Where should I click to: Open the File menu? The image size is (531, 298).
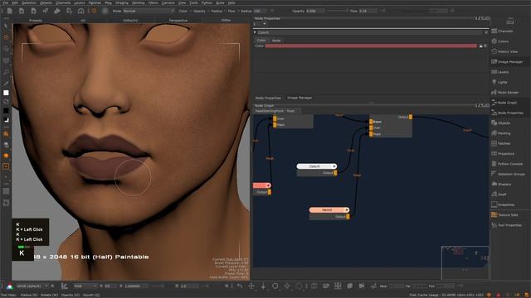pos(6,2)
